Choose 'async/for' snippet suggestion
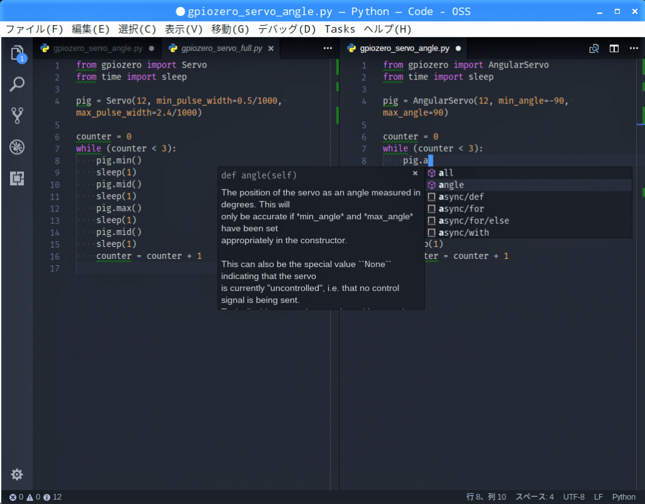Viewport: 645px width, 504px height. (x=529, y=209)
